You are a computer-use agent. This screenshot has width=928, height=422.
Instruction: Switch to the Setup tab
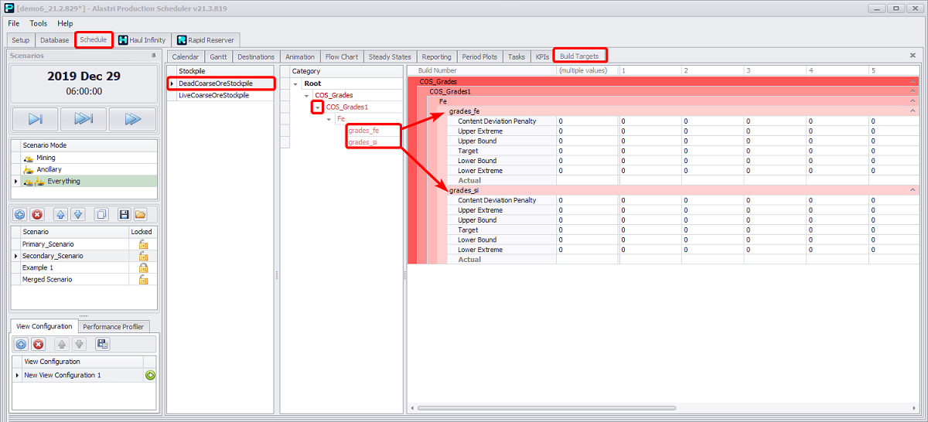click(21, 40)
